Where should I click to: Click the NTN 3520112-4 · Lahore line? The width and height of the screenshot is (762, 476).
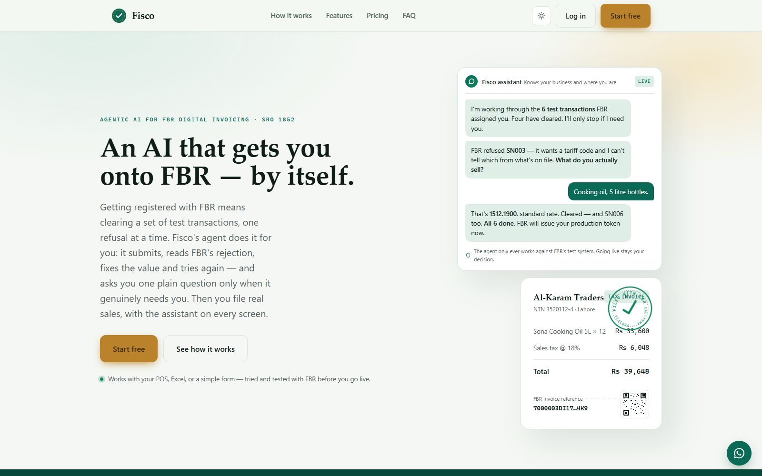pyautogui.click(x=564, y=309)
